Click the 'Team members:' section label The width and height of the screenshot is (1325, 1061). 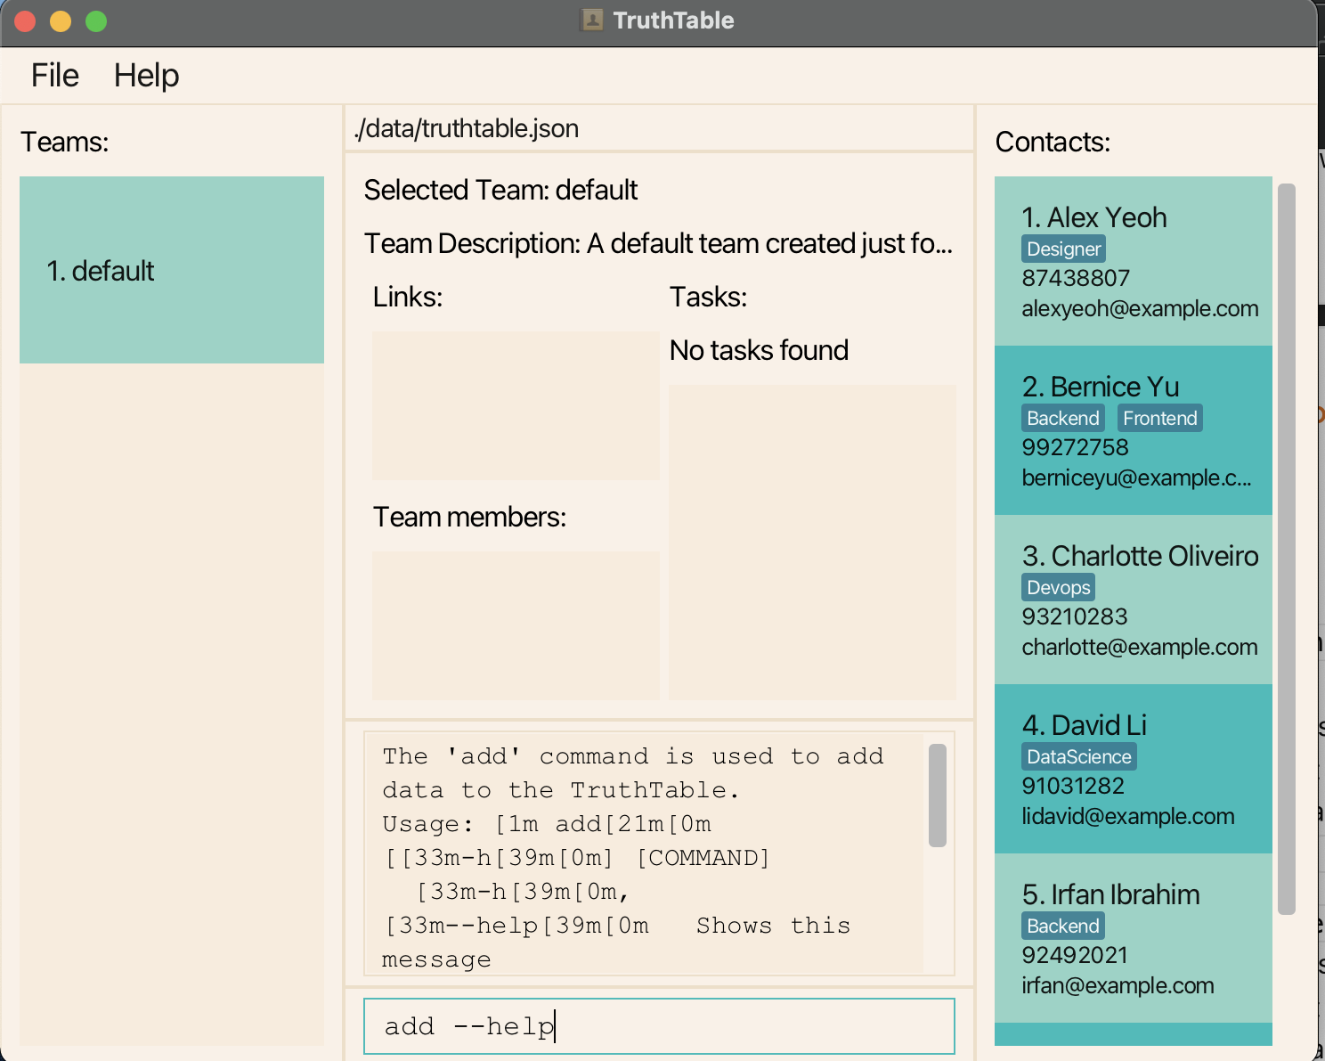469,518
